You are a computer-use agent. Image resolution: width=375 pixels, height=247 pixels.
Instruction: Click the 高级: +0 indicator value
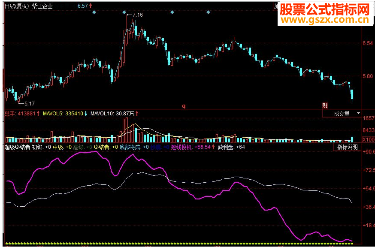[83, 147]
